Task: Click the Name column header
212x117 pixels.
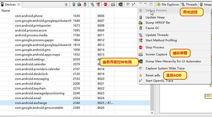Action: (6, 10)
